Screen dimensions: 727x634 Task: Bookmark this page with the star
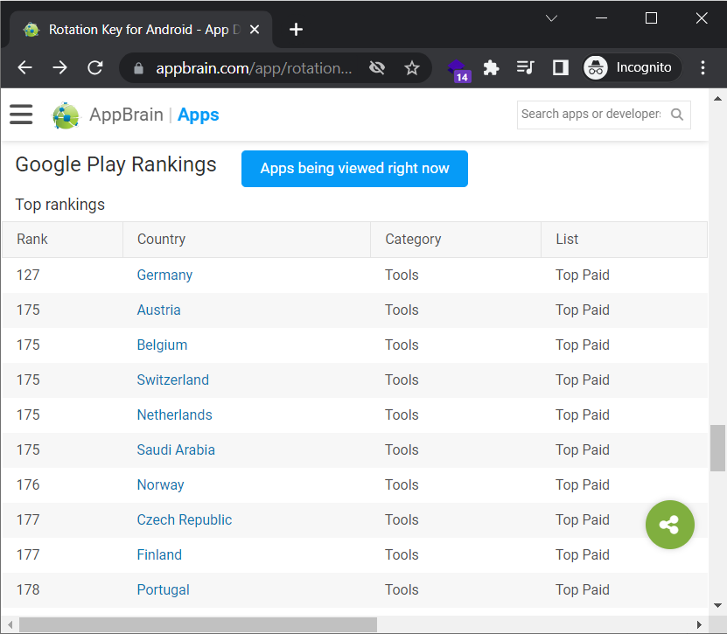pyautogui.click(x=412, y=68)
